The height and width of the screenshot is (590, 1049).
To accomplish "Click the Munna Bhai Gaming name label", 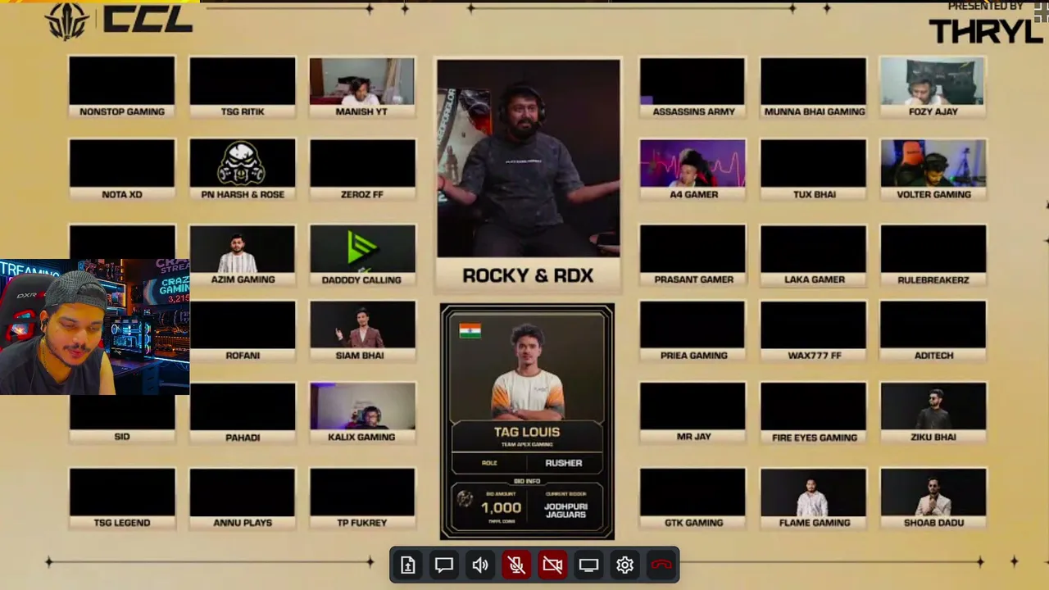I will 814,111.
